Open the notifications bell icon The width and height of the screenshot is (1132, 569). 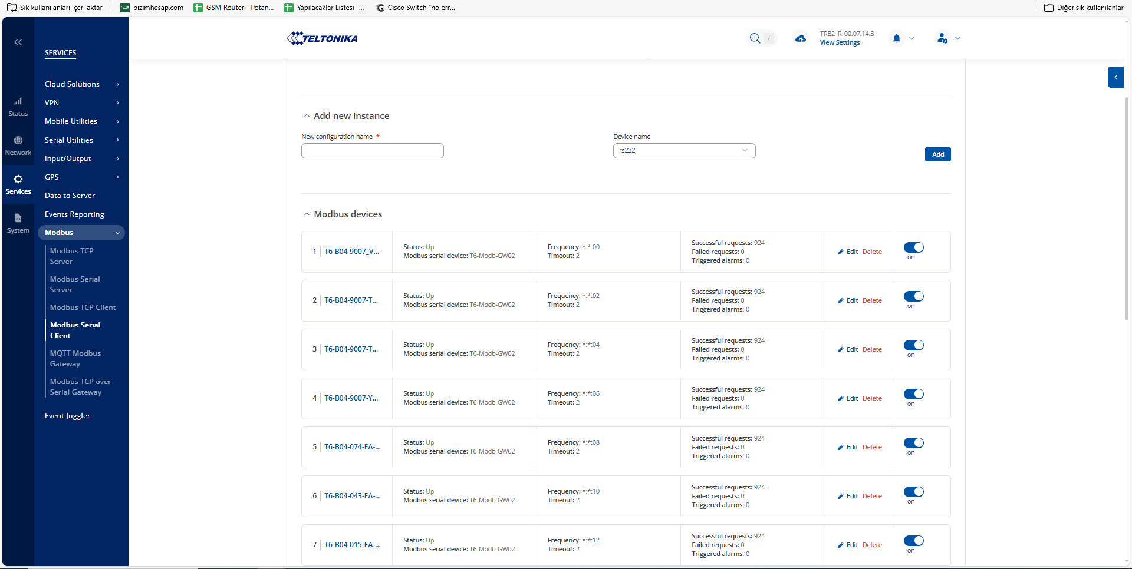tap(897, 38)
